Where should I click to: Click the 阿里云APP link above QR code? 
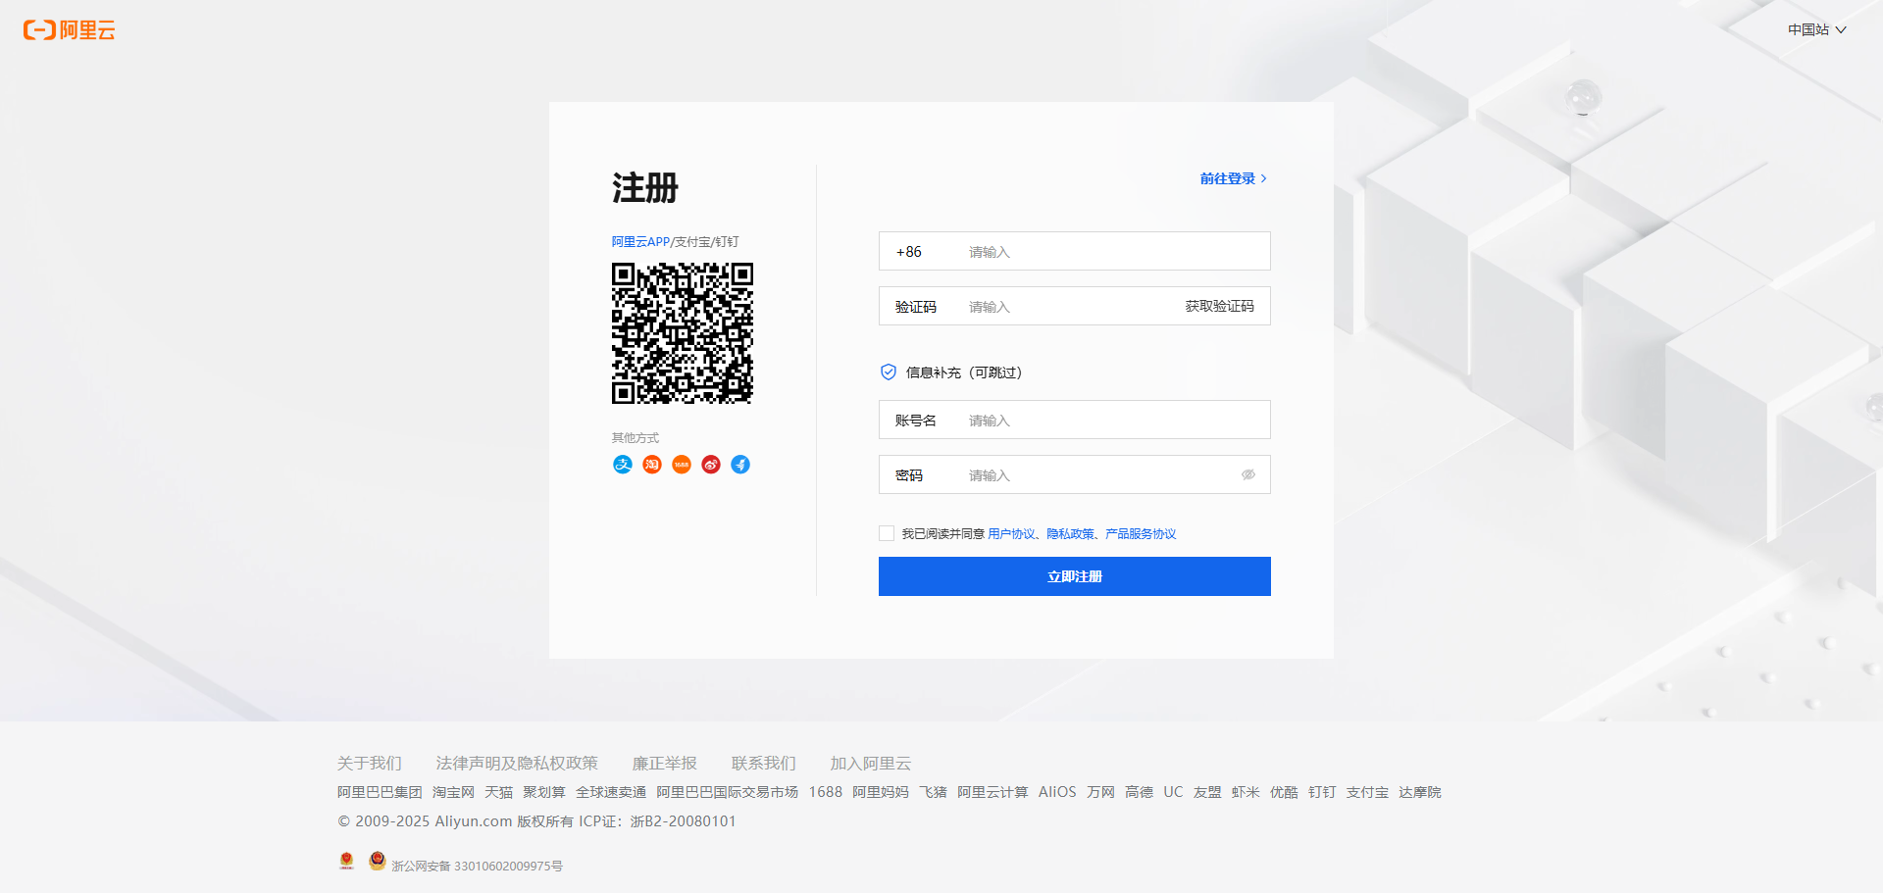tap(640, 241)
